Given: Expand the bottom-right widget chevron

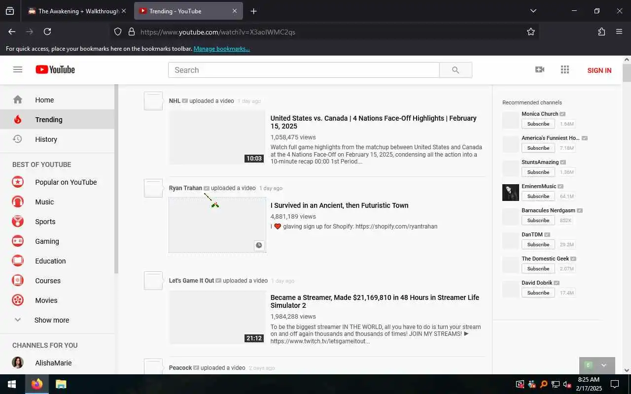Looking at the screenshot, I should 604,365.
